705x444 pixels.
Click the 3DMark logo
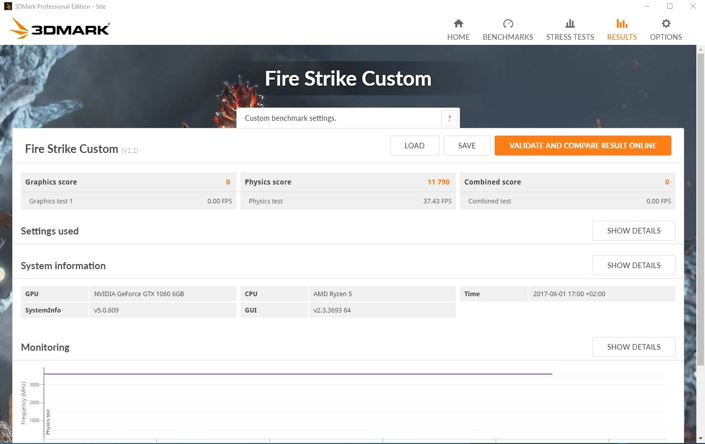pyautogui.click(x=60, y=29)
